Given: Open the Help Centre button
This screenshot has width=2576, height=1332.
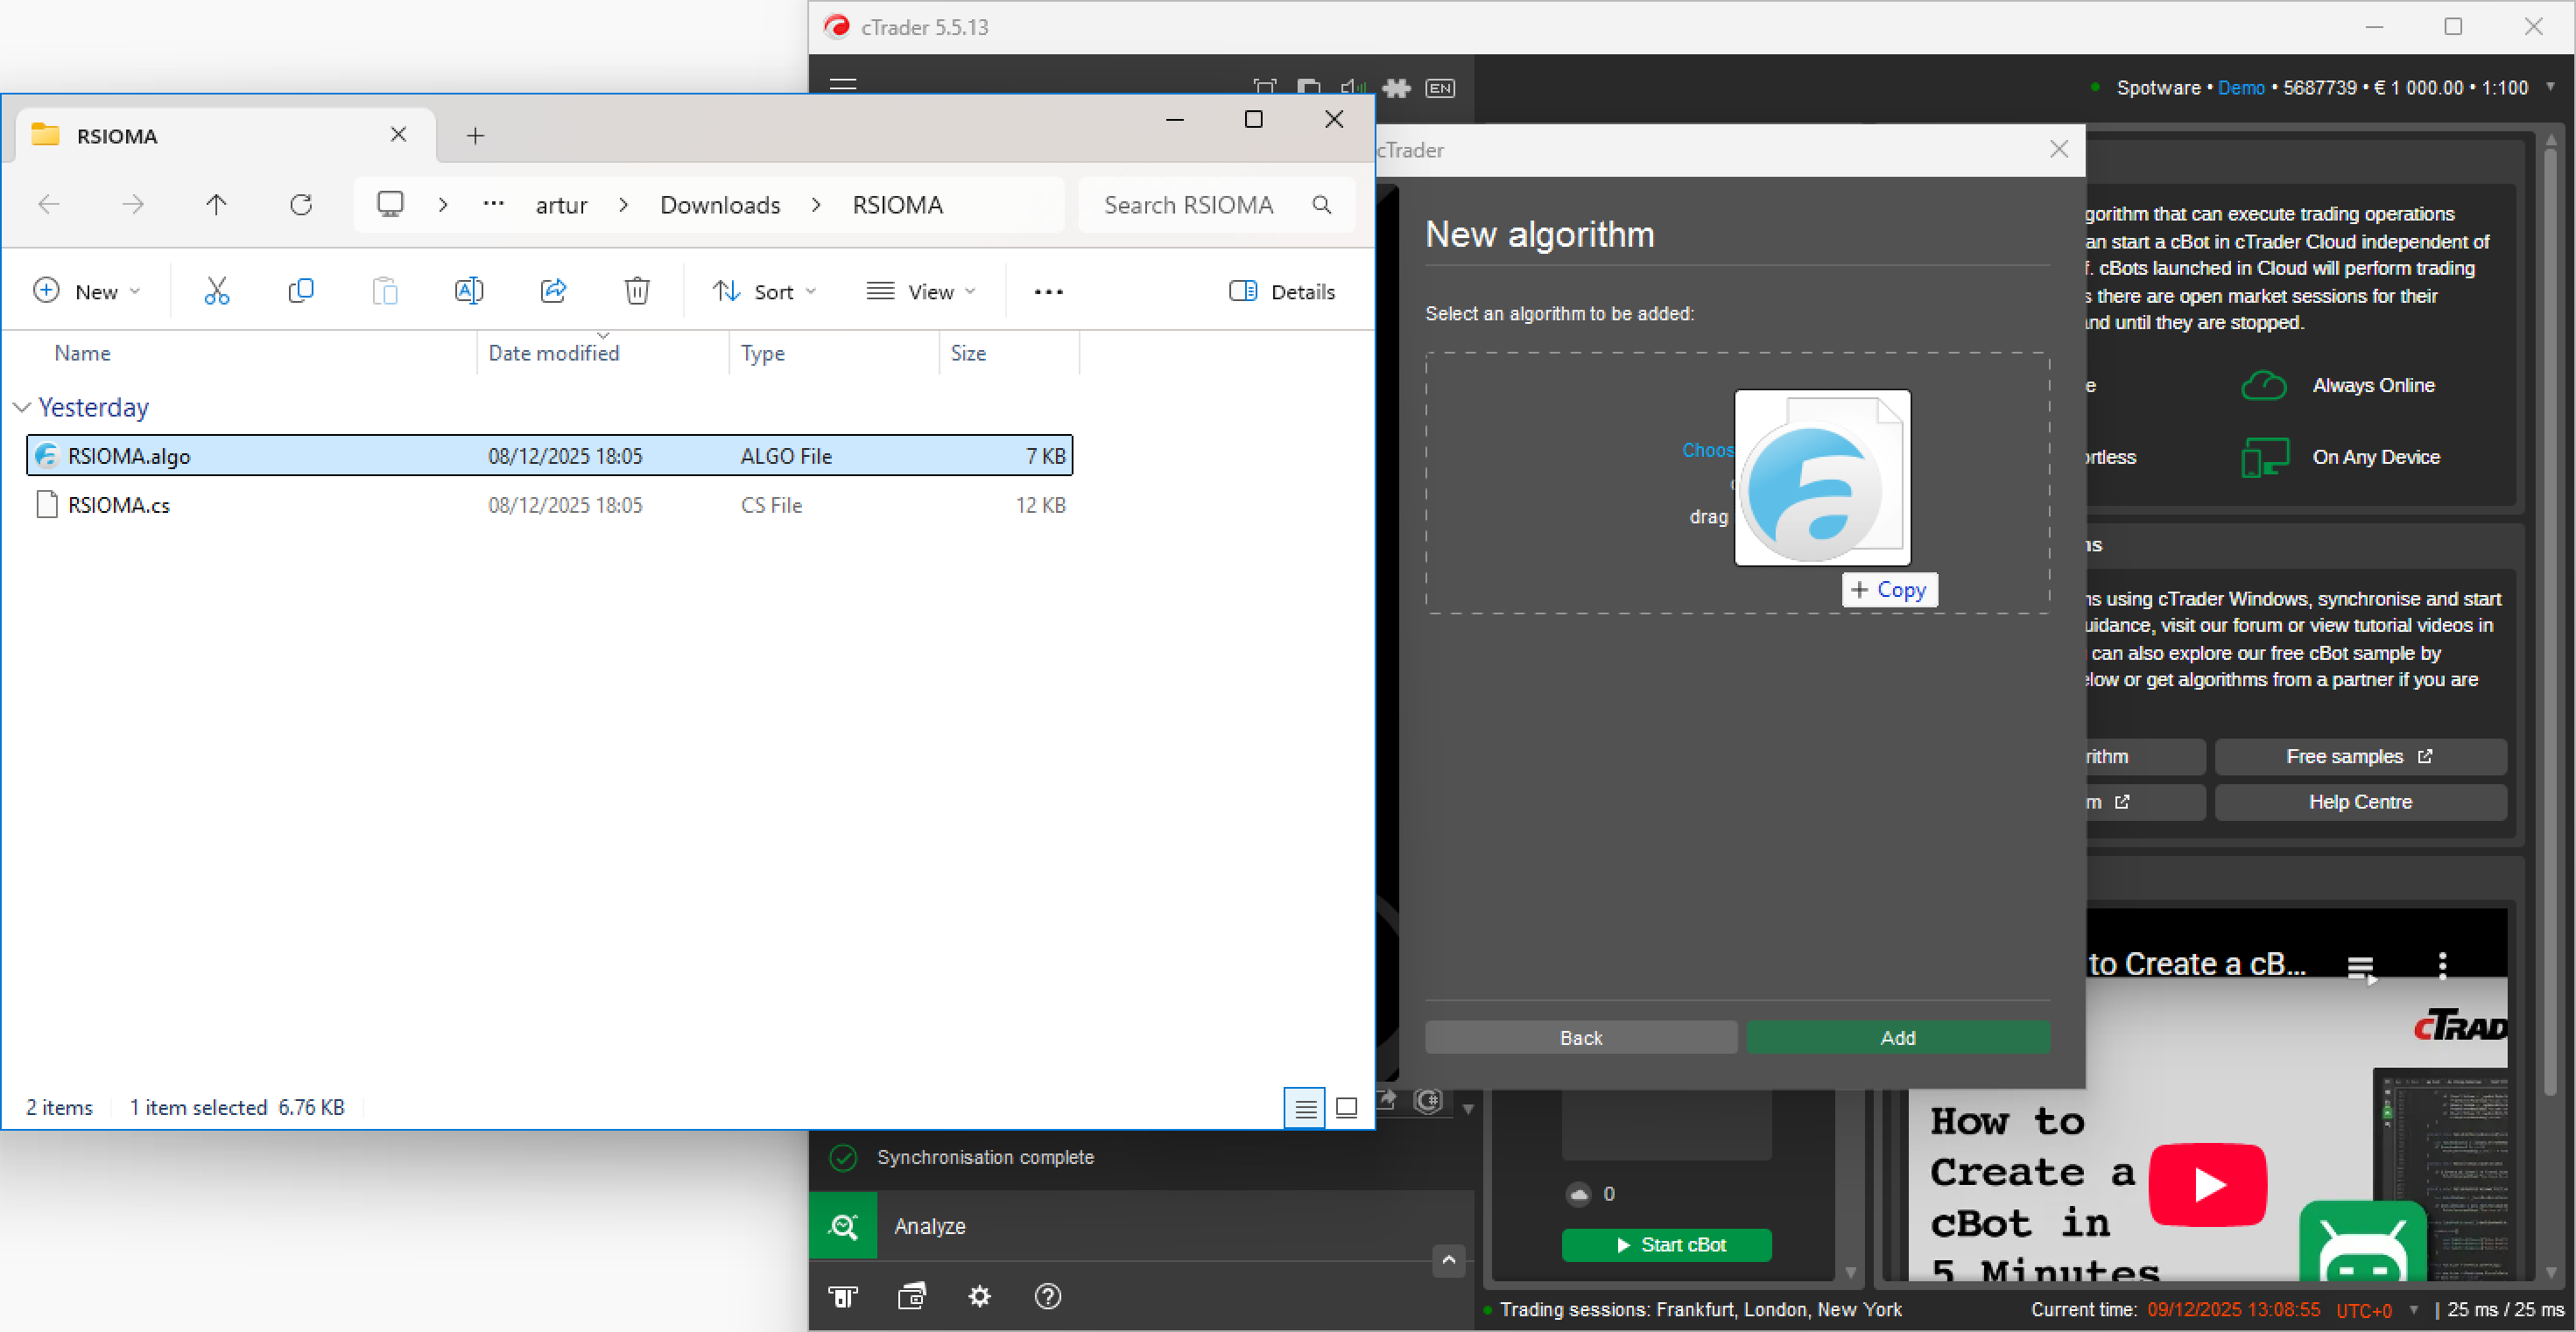Looking at the screenshot, I should click(x=2360, y=802).
